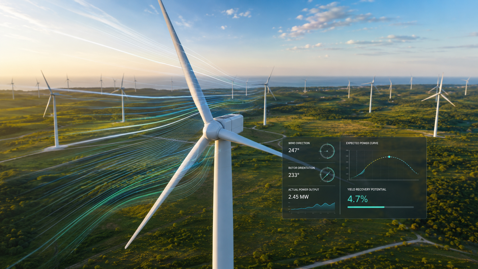Click the ACTUAL POWER OUTPUT label

coord(304,190)
